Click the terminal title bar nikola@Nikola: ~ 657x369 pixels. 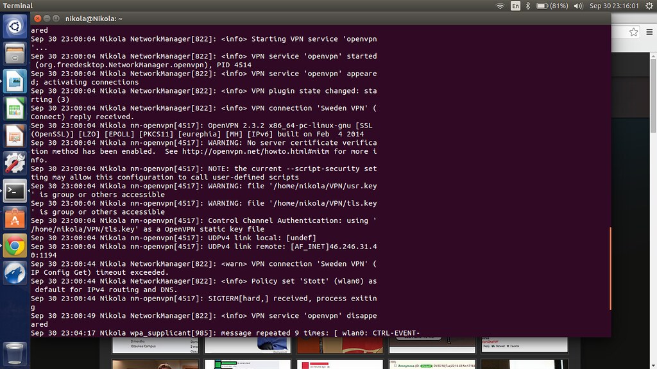[94, 19]
